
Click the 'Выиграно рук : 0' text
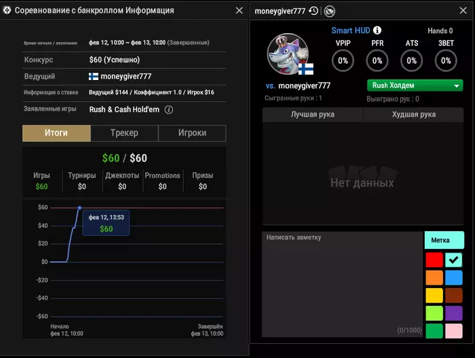pos(393,99)
